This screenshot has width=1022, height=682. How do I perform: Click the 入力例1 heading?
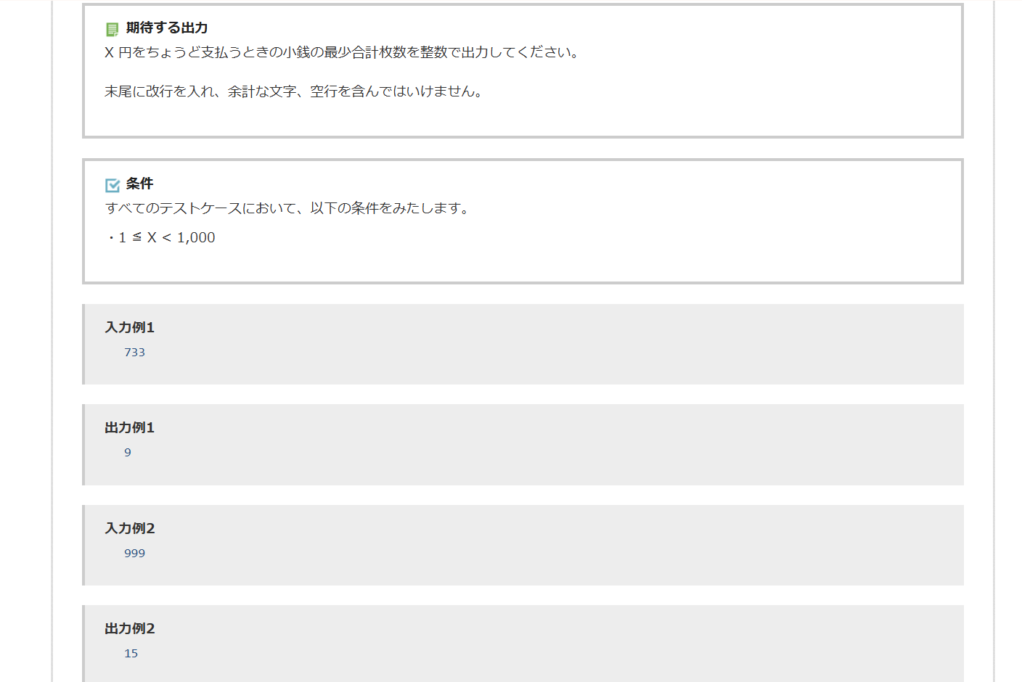coord(130,327)
